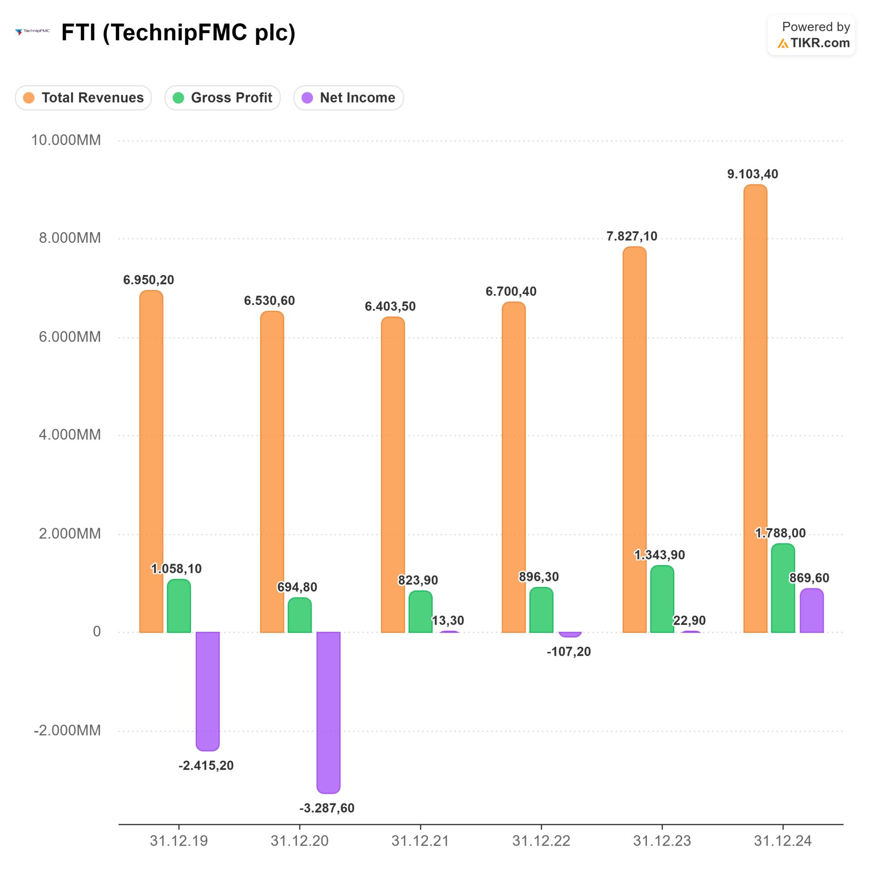
Task: Click the FTI (TechnipFMC plc) title
Action: (178, 33)
